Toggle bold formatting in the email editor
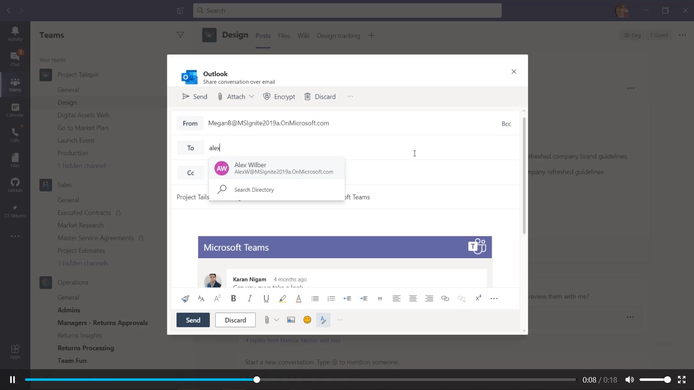The width and height of the screenshot is (694, 390). [234, 299]
